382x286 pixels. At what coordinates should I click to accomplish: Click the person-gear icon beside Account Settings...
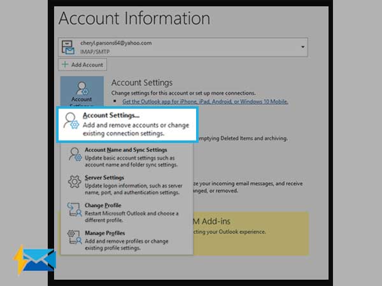click(71, 121)
